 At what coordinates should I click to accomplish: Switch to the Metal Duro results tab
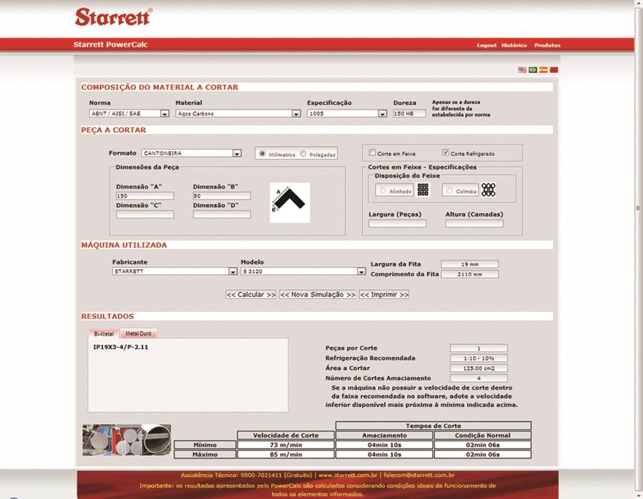(139, 334)
